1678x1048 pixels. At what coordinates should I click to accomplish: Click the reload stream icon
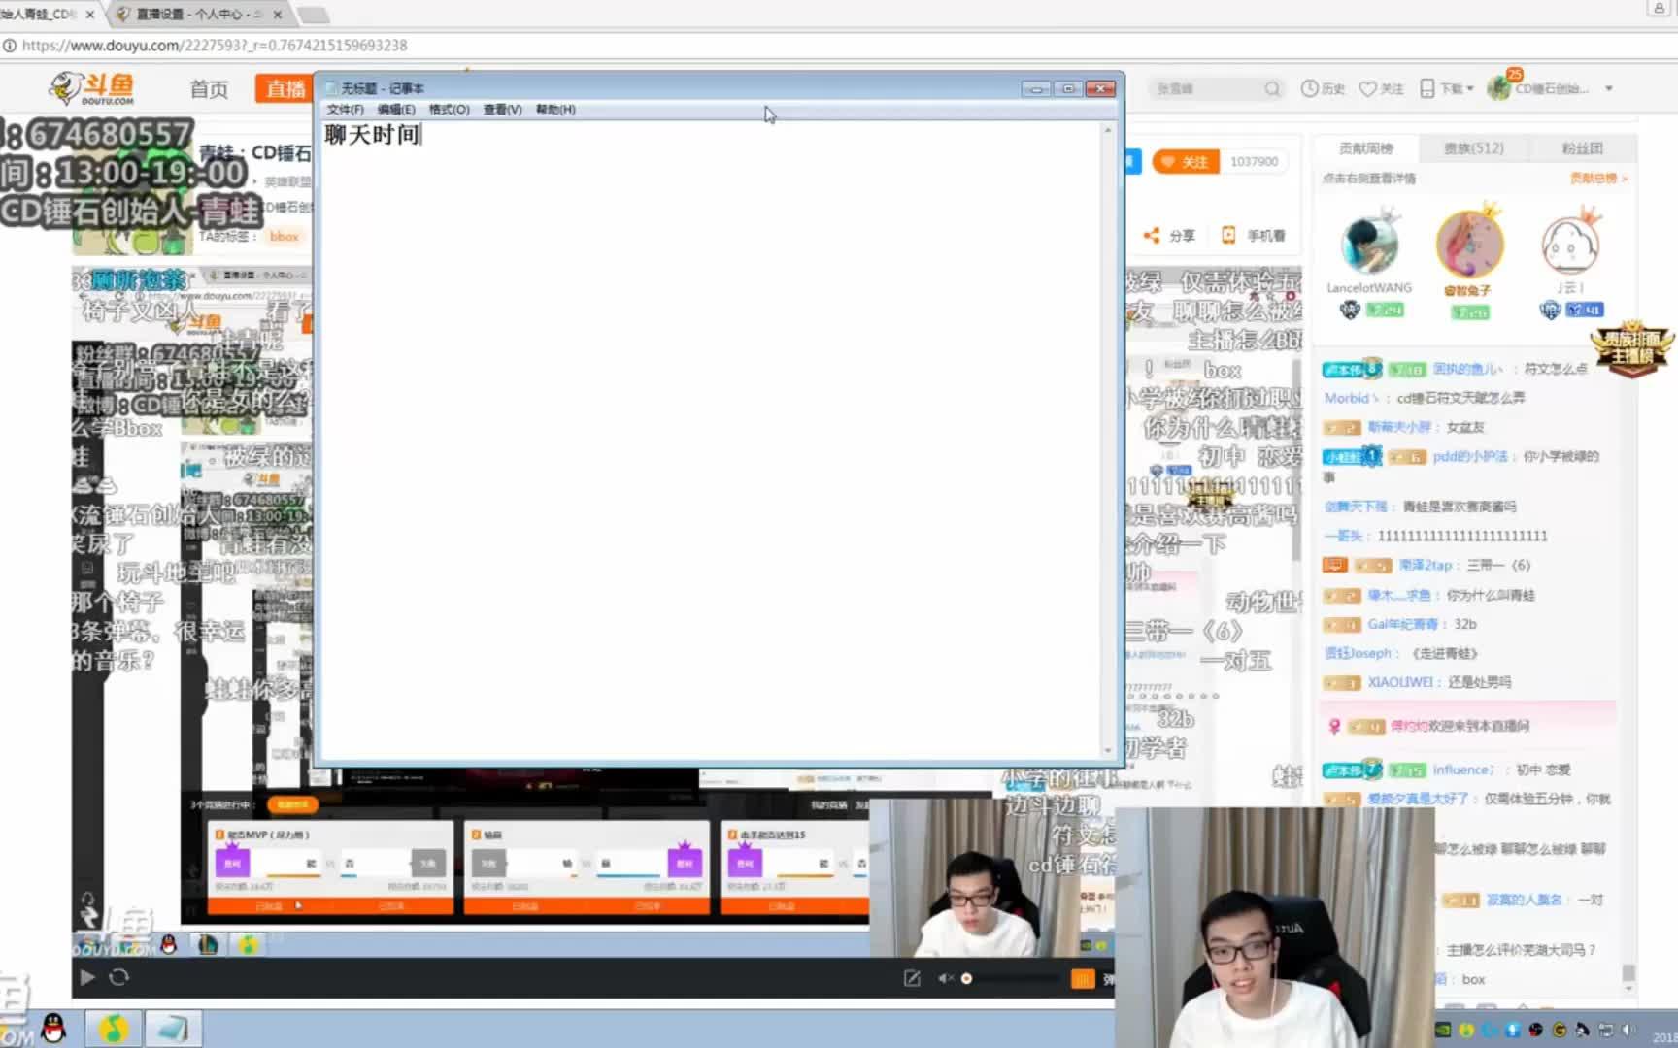click(x=118, y=977)
